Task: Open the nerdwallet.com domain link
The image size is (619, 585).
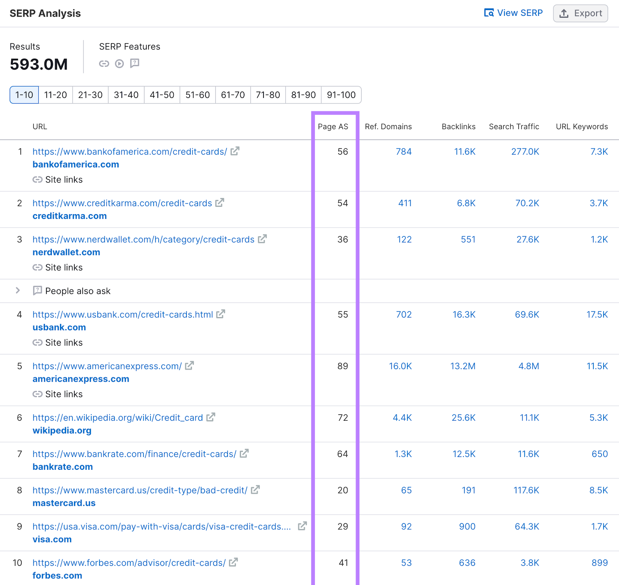Action: point(67,252)
